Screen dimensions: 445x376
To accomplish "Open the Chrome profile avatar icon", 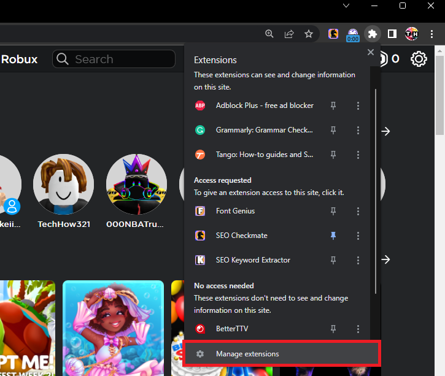I will tap(412, 34).
